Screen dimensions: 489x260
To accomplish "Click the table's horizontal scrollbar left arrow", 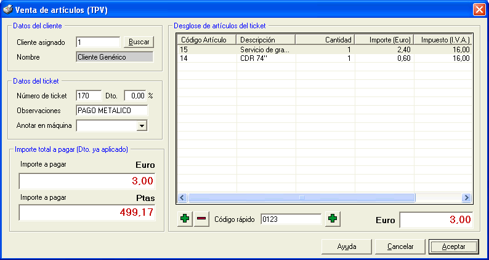I will coord(182,197).
